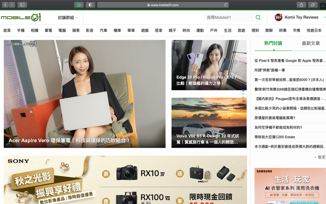Expand the user account menu chevron
The image size is (326, 204).
(325, 17)
